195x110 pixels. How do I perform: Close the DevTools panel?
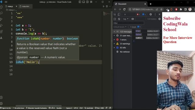(160, 14)
